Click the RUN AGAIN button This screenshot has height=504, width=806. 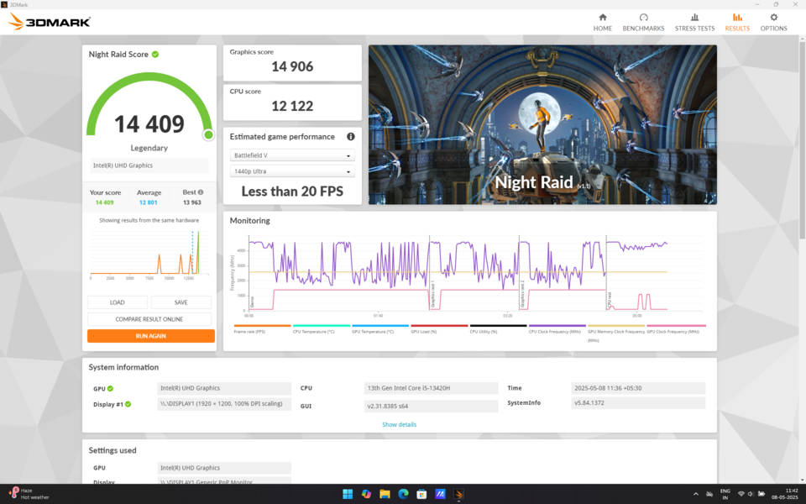click(x=150, y=336)
